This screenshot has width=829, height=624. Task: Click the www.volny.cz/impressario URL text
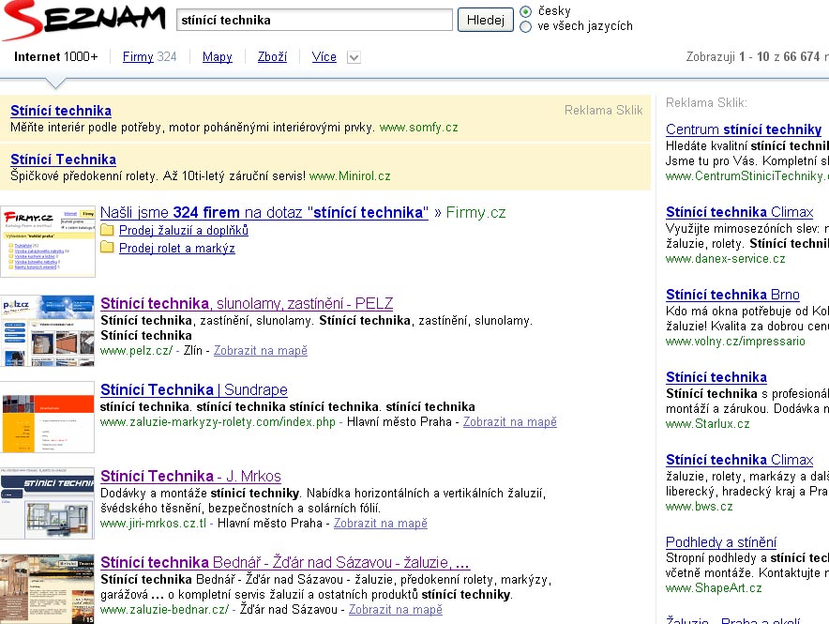click(x=735, y=341)
